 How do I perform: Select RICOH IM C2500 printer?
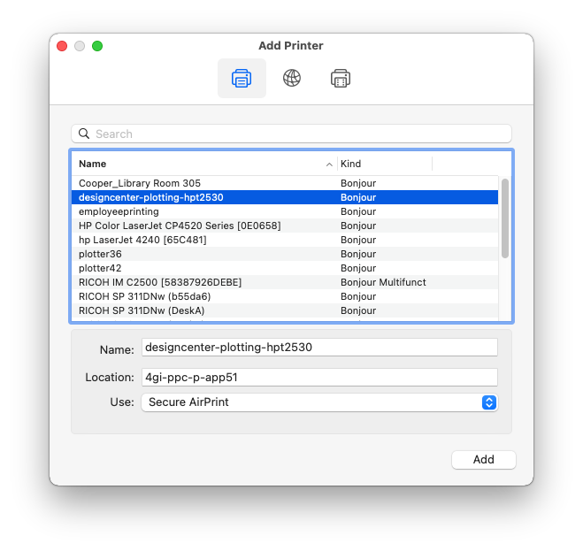pos(285,282)
